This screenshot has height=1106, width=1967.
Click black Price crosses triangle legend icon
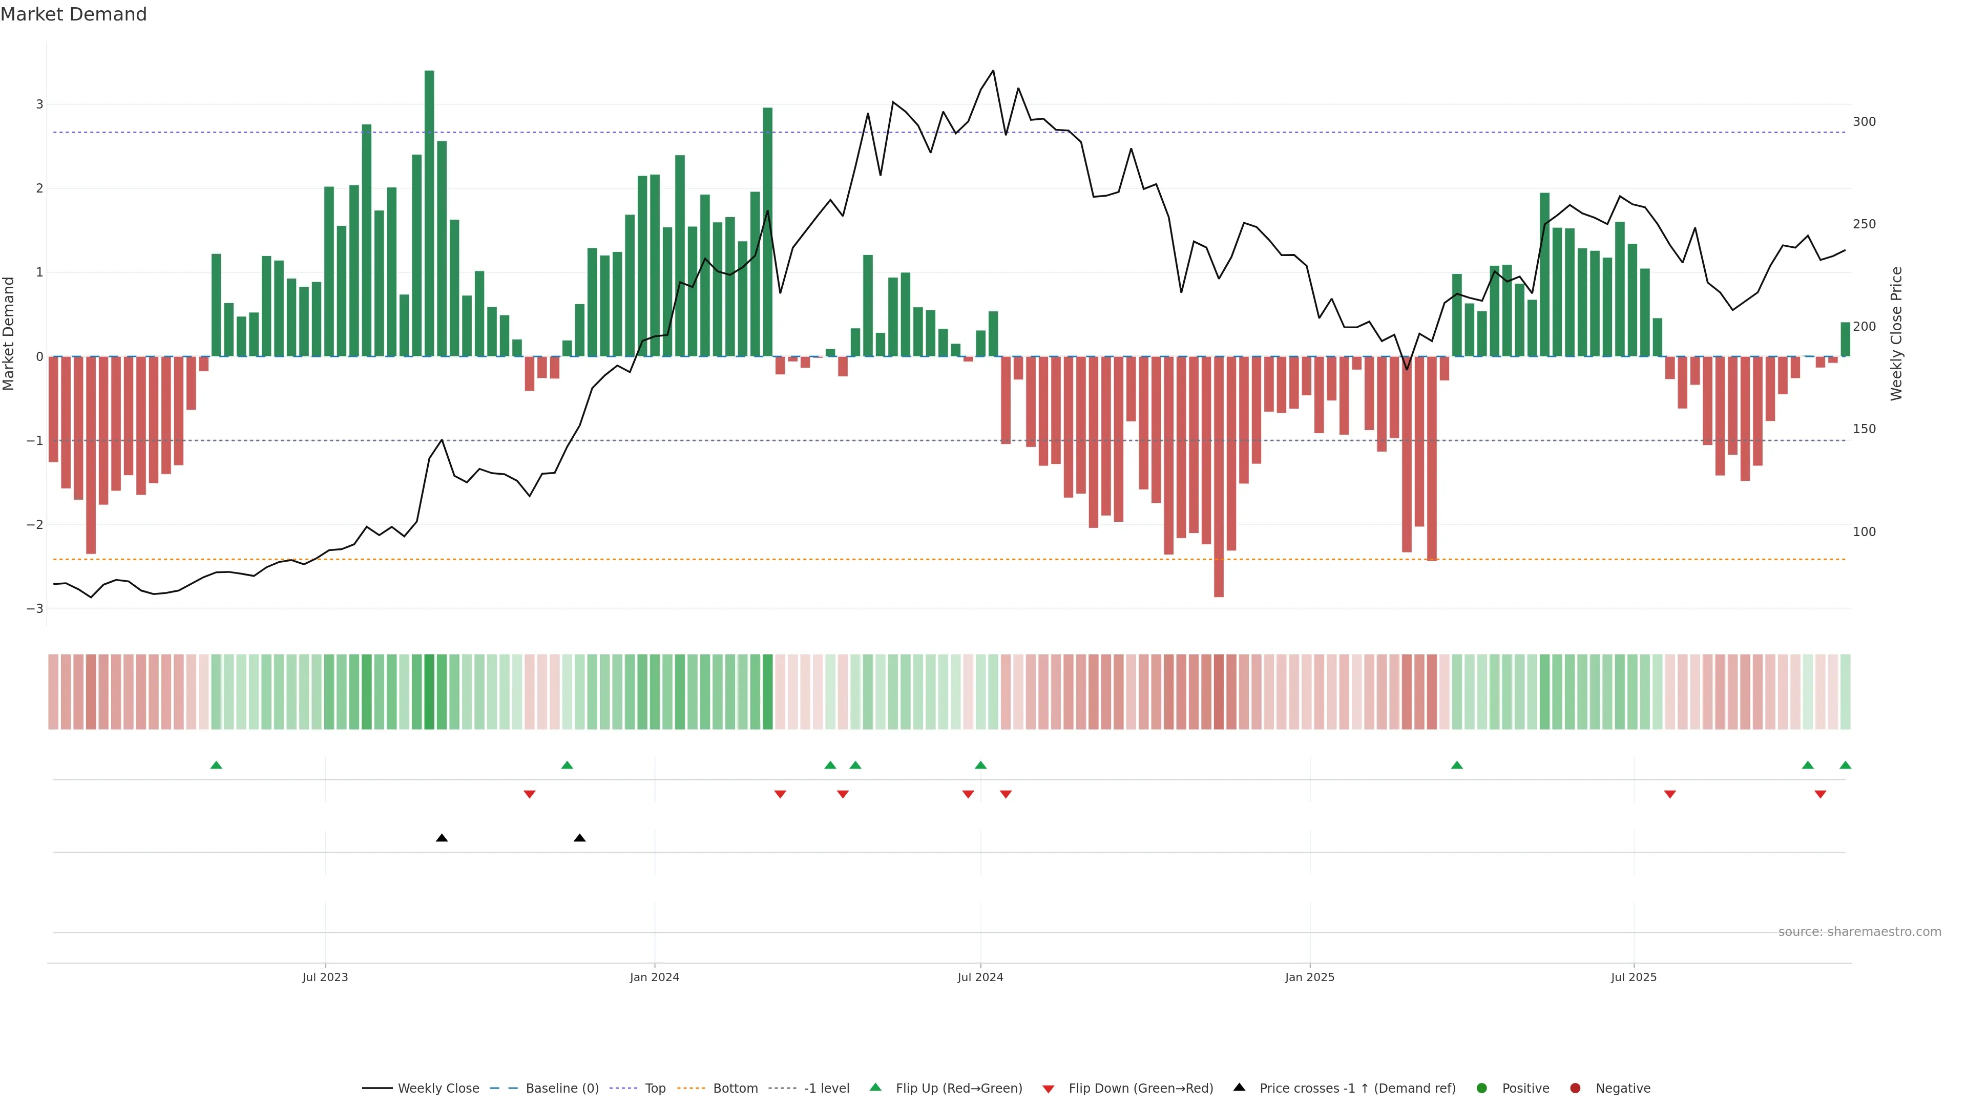pos(1239,1087)
